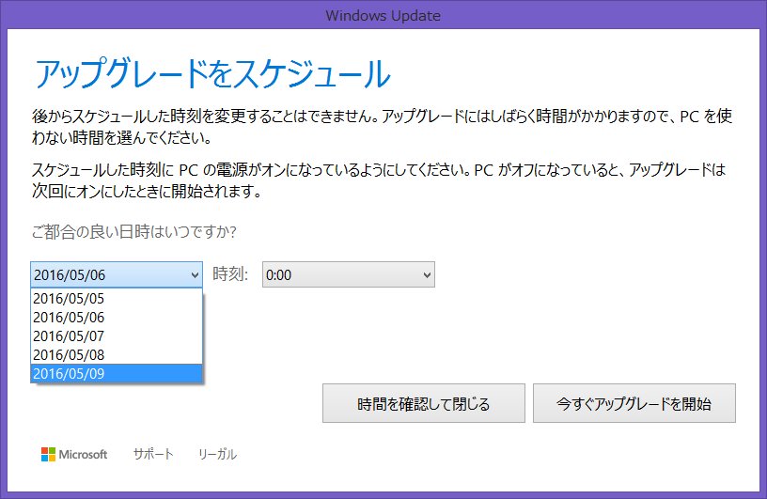Choose 2016/05/06 in the date list
Screen dimensions: 767x499
pos(117,317)
